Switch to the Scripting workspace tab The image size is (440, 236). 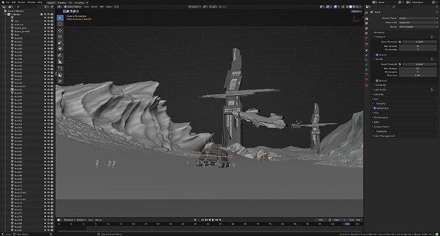(80, 3)
